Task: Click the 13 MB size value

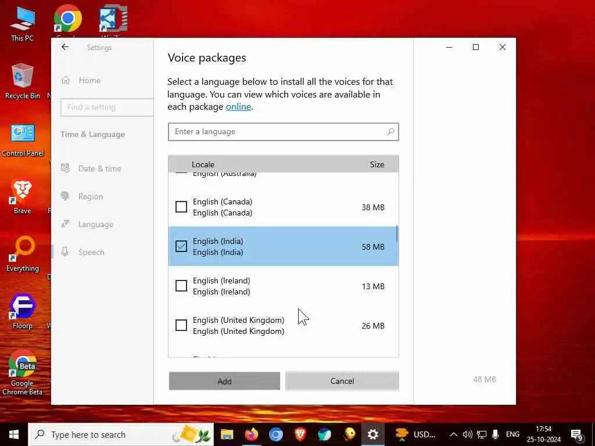Action: (373, 286)
